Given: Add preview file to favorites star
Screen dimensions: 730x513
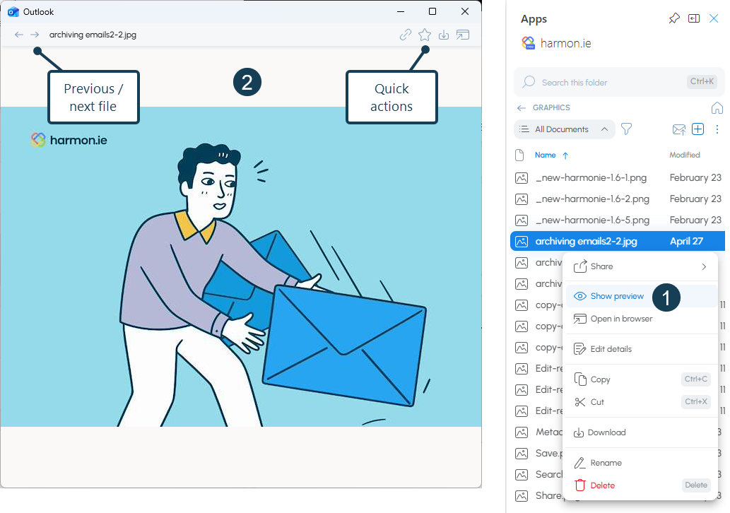Looking at the screenshot, I should pyautogui.click(x=425, y=35).
